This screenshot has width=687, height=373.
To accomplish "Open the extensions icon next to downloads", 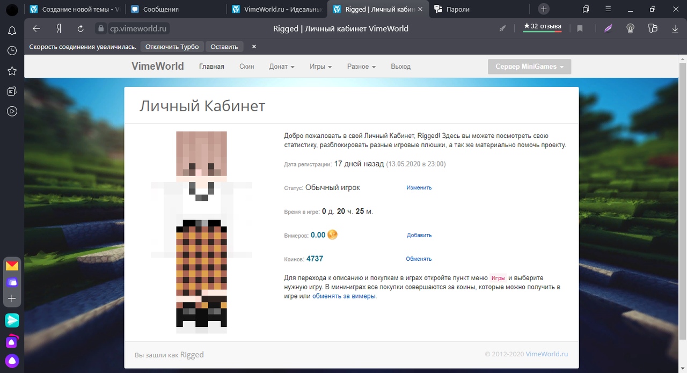I will (x=653, y=28).
